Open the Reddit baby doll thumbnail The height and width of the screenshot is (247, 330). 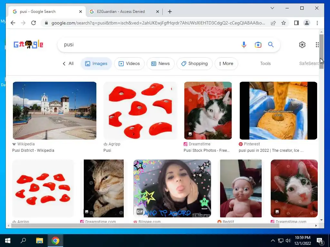point(241,188)
